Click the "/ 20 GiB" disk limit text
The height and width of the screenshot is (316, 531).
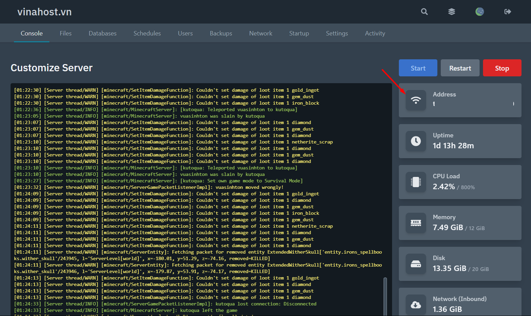[479, 269]
